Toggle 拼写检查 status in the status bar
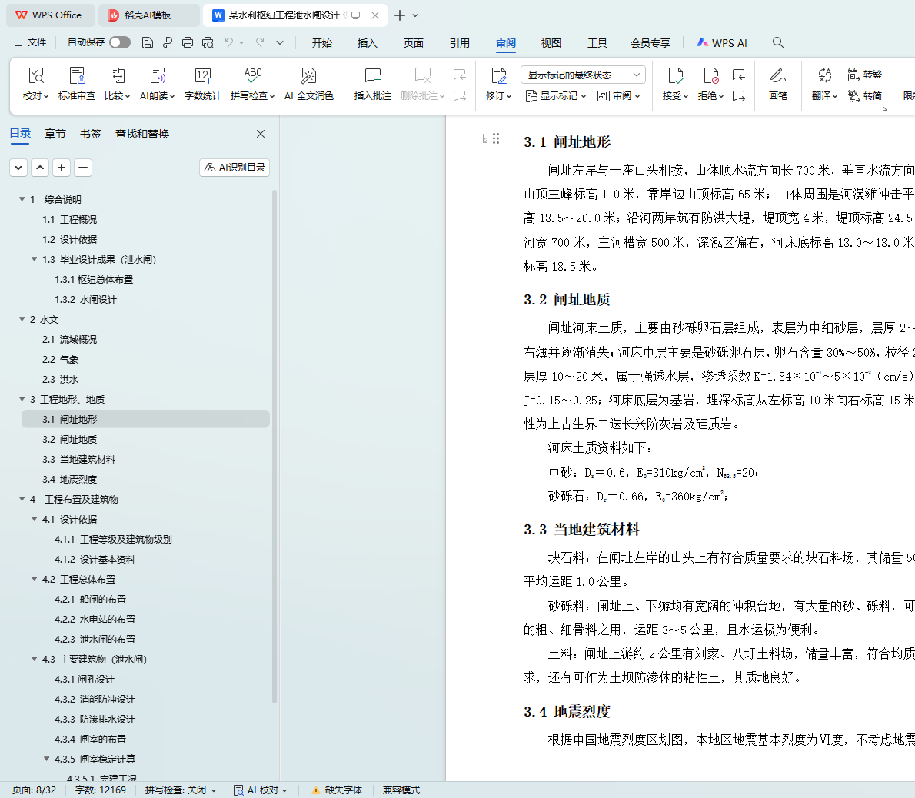The width and height of the screenshot is (915, 798). [180, 790]
